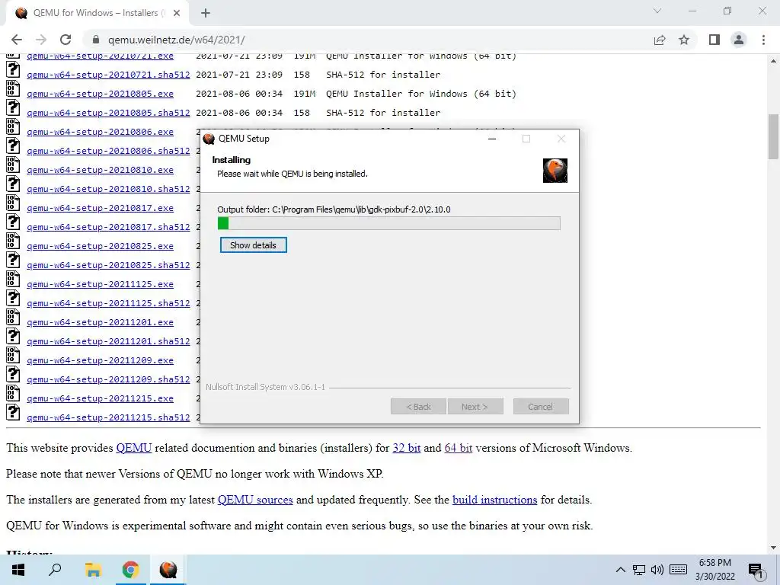780x585 pixels.
Task: Open link qemu-w64-setup-20211215.sha512
Action: [108, 417]
